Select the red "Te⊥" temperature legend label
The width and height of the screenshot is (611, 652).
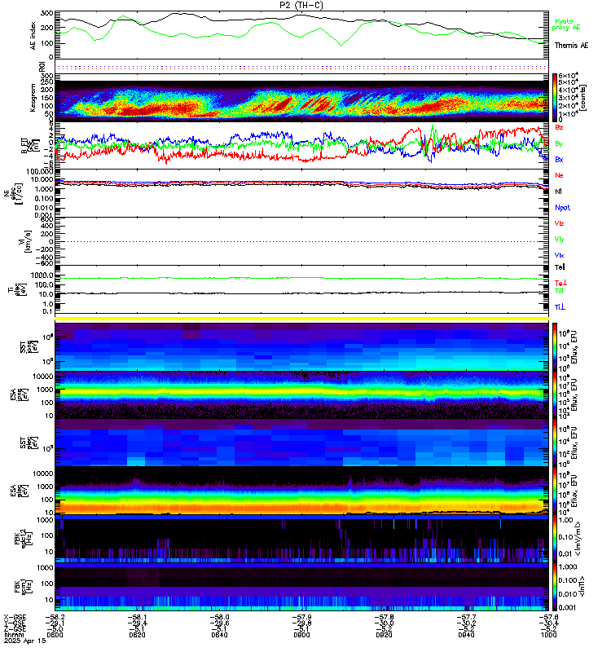pos(560,283)
